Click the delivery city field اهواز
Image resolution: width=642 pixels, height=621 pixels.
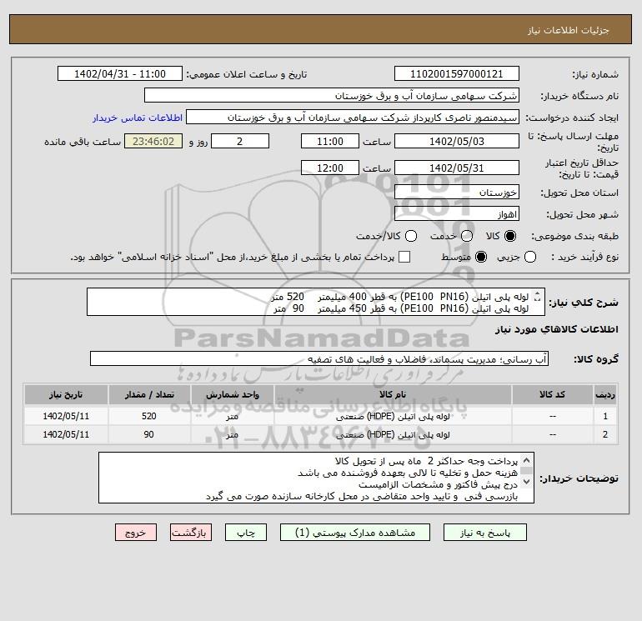(x=457, y=214)
